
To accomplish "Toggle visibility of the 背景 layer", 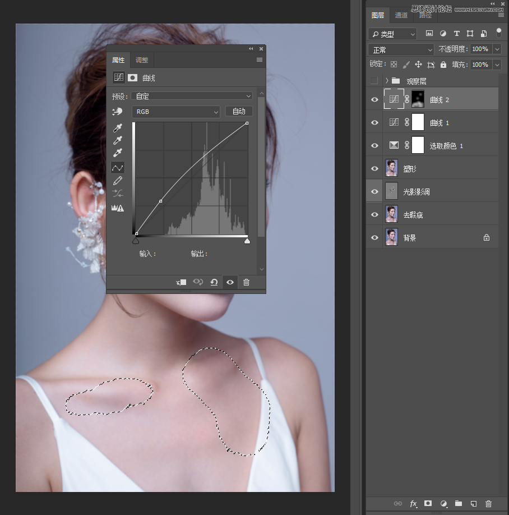I will [374, 237].
